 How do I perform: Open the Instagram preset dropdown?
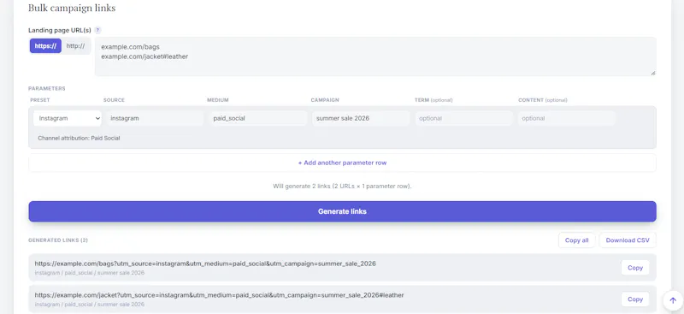(x=68, y=118)
